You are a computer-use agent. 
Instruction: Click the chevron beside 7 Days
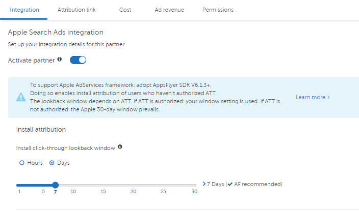[x=204, y=184]
